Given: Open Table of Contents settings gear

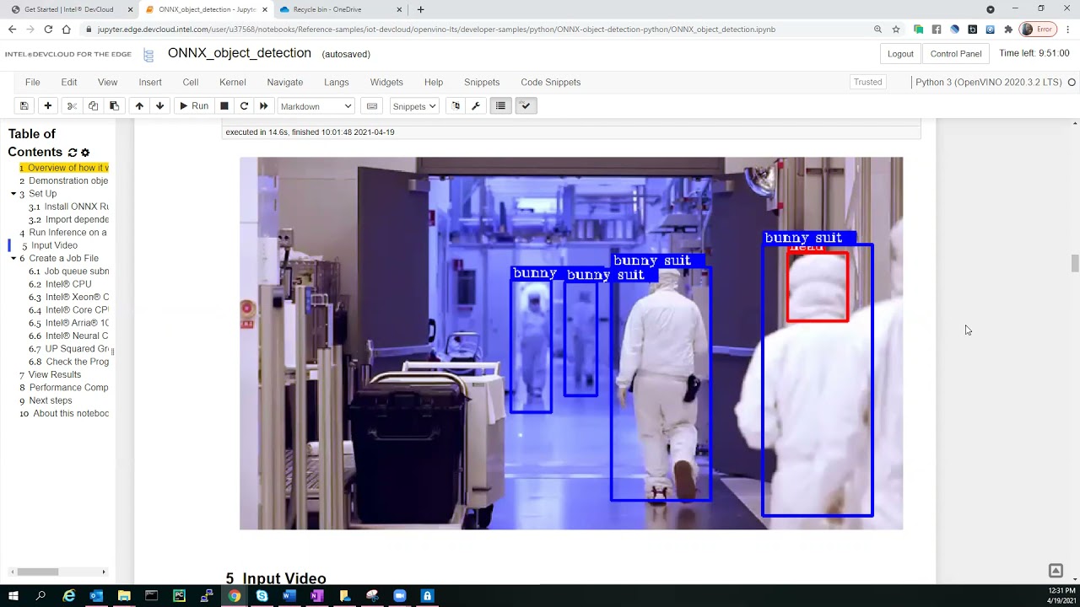Looking at the screenshot, I should [x=85, y=153].
